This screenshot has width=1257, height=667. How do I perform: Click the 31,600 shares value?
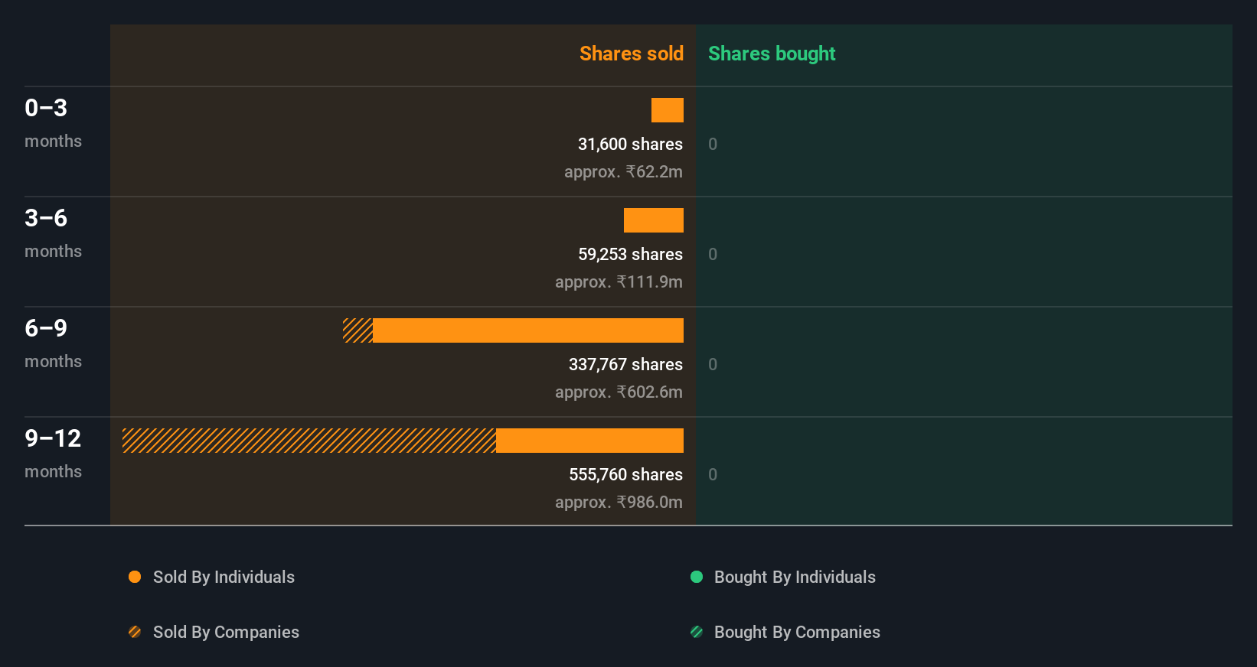[x=630, y=144]
